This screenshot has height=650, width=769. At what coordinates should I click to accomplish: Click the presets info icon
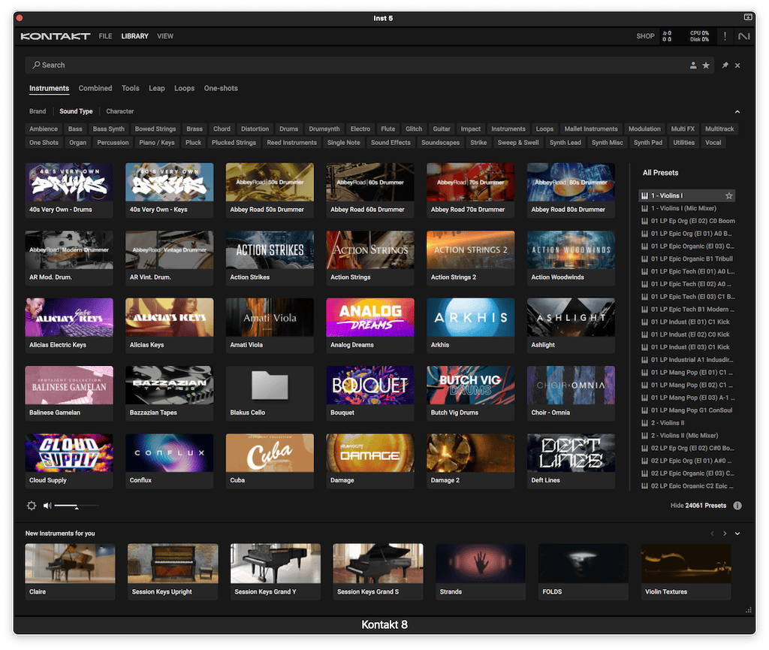tap(737, 506)
